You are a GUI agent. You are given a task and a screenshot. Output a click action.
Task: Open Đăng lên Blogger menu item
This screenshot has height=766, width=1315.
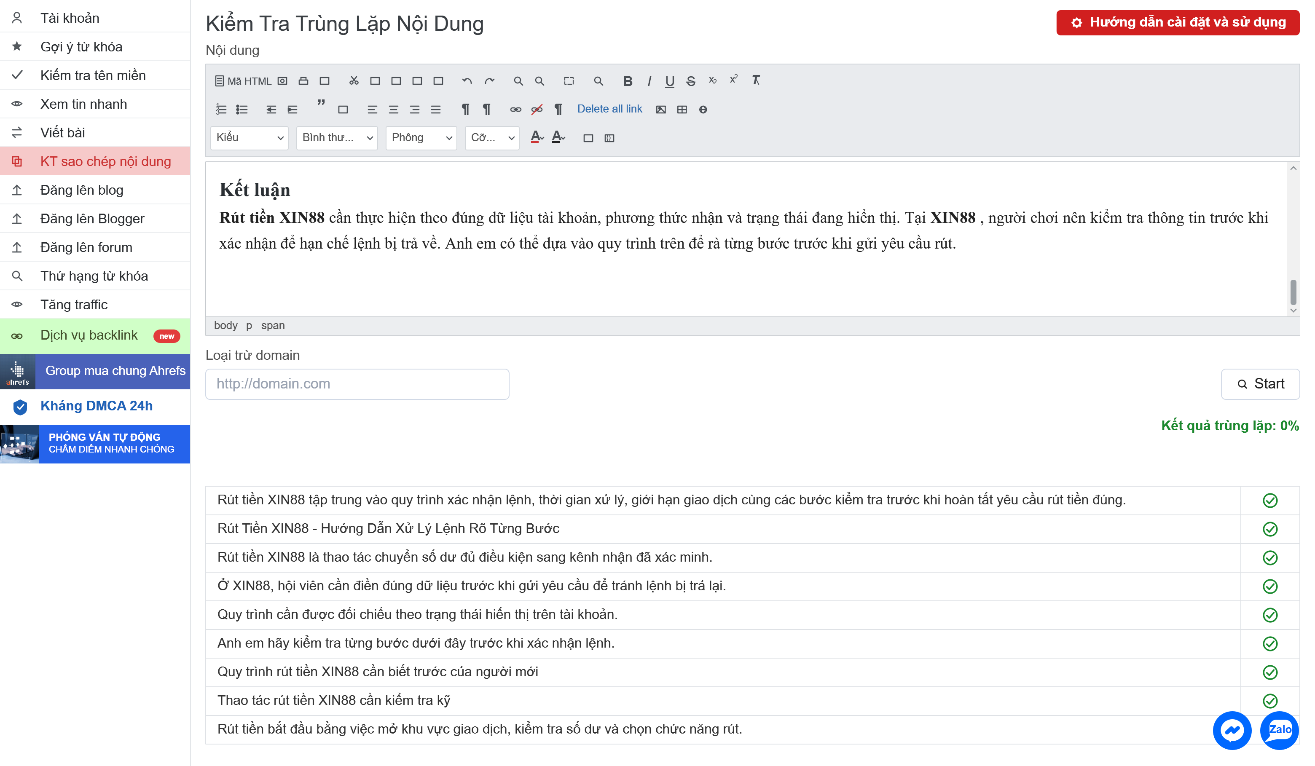click(95, 219)
